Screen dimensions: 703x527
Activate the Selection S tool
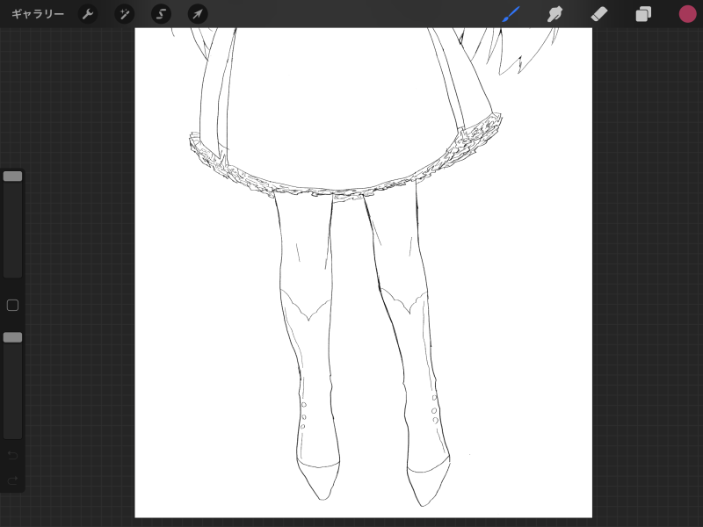161,14
